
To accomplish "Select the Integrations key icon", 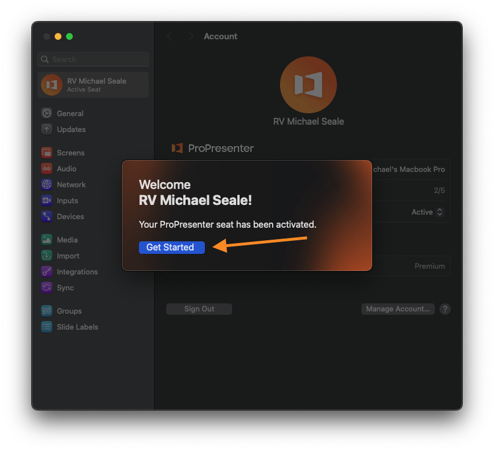I will [x=47, y=272].
